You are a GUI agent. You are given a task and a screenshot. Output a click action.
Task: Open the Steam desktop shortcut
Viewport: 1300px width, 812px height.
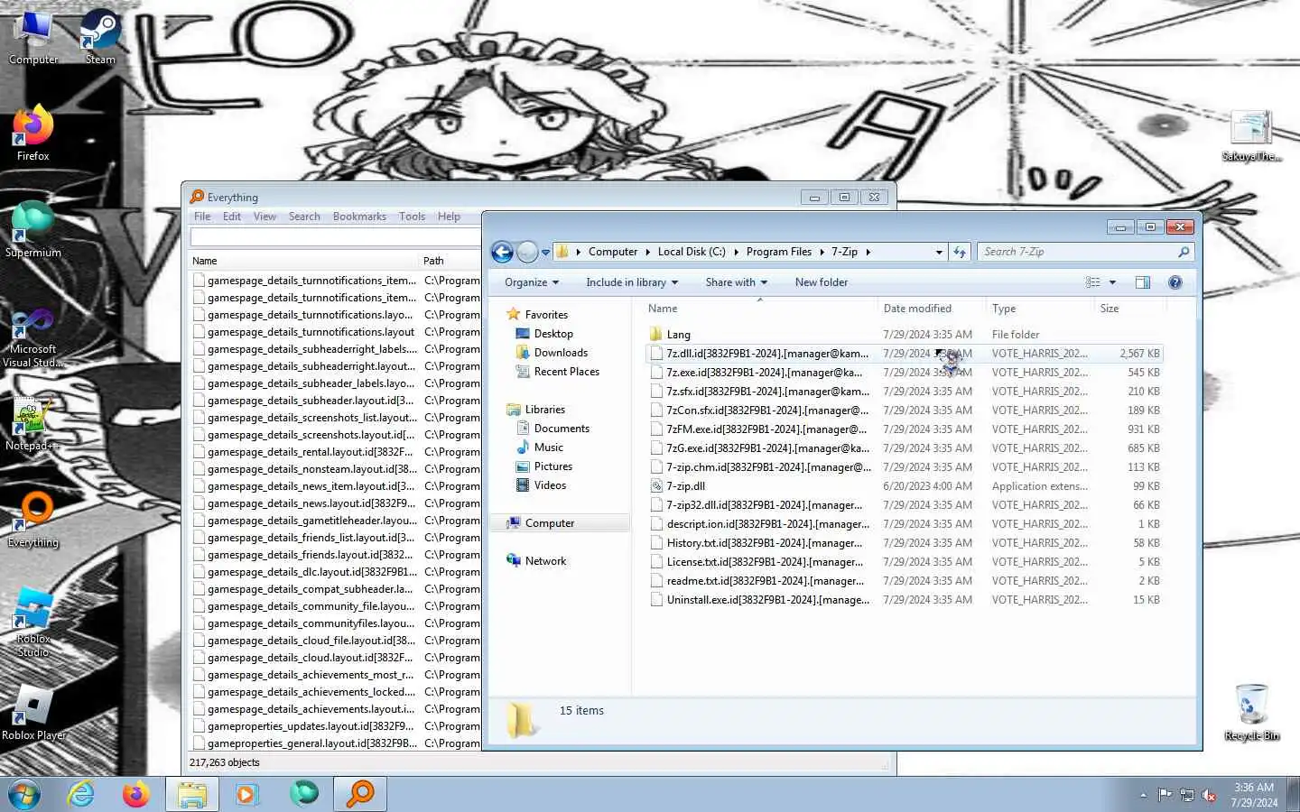click(100, 36)
